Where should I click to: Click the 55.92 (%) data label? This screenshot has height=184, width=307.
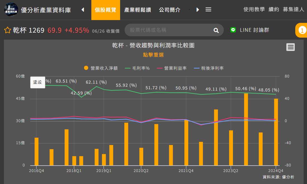click(x=126, y=85)
